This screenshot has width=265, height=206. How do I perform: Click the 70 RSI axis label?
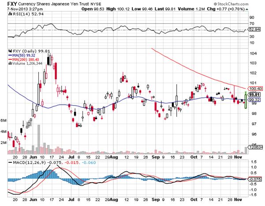click(252, 24)
